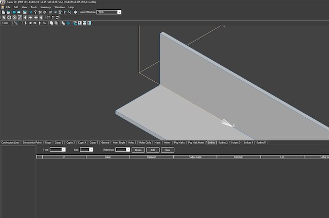
Task: Open the Inventory menu
Action: (46, 7)
